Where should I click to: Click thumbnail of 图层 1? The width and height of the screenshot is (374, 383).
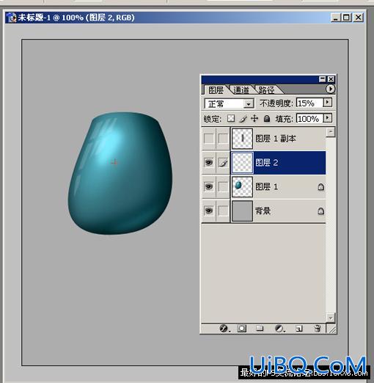click(x=242, y=187)
